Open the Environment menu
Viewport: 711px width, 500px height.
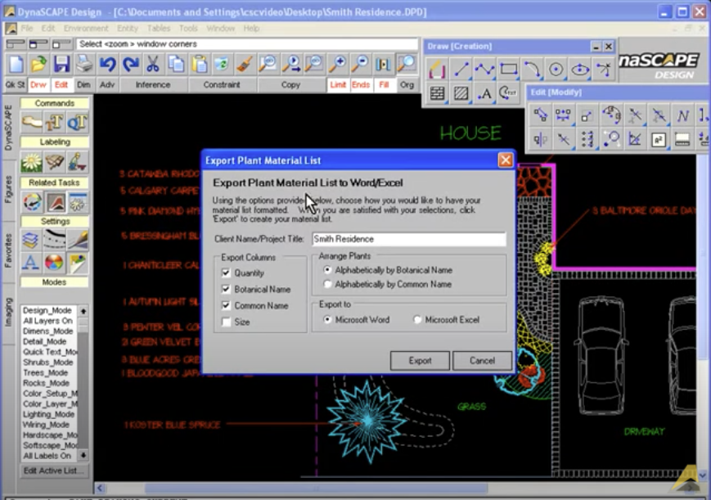(86, 28)
